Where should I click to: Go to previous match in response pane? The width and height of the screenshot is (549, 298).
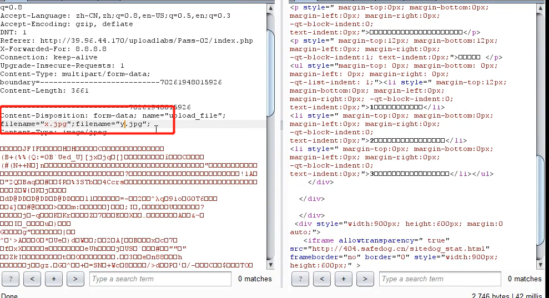click(x=322, y=279)
